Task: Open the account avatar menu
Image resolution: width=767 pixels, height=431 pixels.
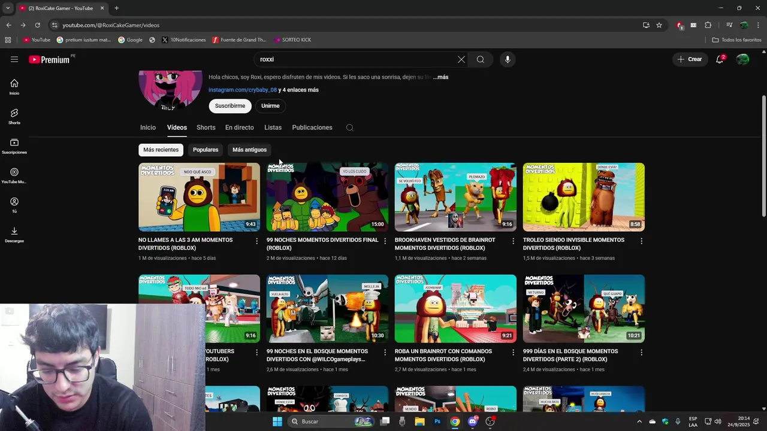Action: click(742, 59)
